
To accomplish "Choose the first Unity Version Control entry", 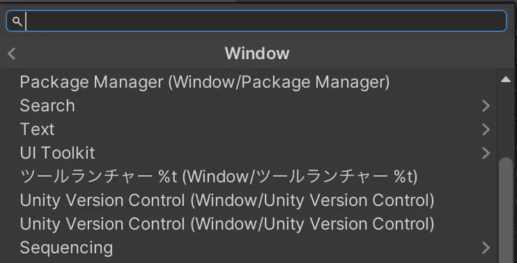I will pyautogui.click(x=227, y=200).
